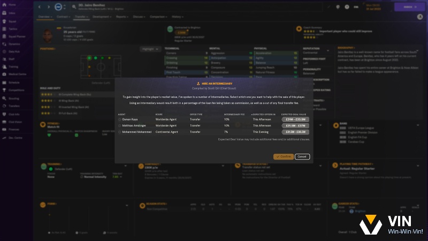Go back with the left arrow
Viewport: 428px width, 241px height.
40,7
